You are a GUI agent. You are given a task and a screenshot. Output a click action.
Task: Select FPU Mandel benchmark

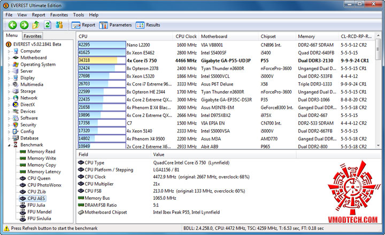click(39, 211)
